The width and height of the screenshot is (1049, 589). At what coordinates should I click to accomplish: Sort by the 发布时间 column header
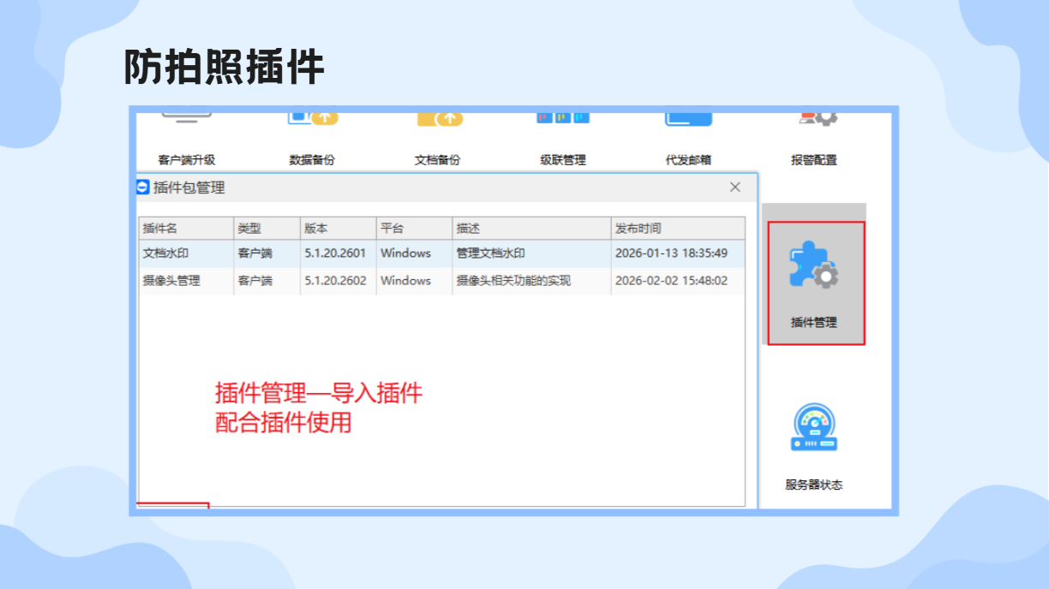(x=678, y=229)
